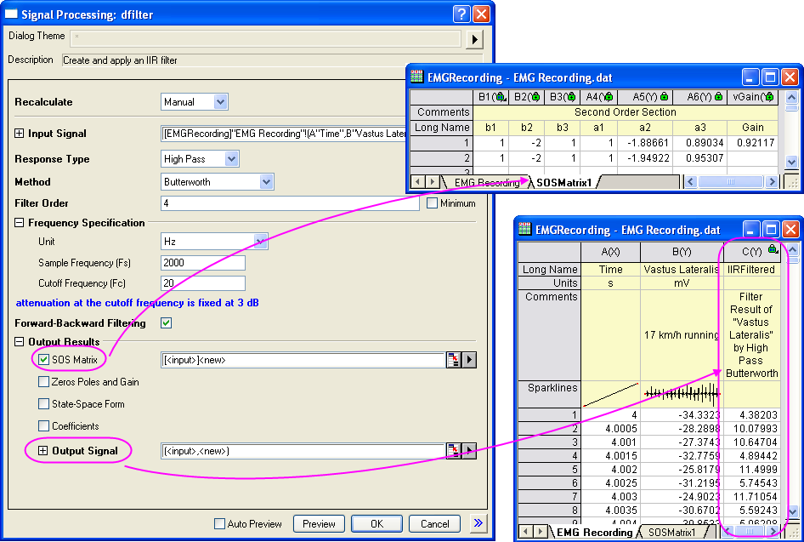Viewport: 804px width, 542px height.
Task: Enable the Zeros Poles and Gain checkbox
Action: pyautogui.click(x=44, y=382)
